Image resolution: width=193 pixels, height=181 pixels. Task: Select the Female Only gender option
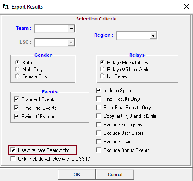point(17,76)
